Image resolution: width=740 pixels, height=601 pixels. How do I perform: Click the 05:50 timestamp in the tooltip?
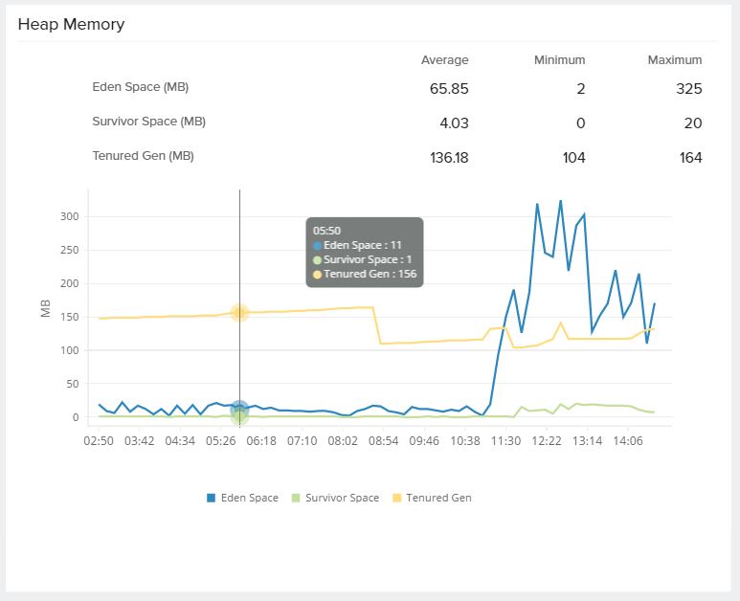coord(327,231)
